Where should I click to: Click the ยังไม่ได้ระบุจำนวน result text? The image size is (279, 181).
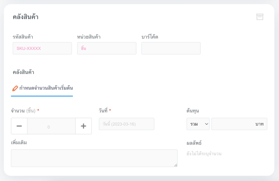(204, 154)
